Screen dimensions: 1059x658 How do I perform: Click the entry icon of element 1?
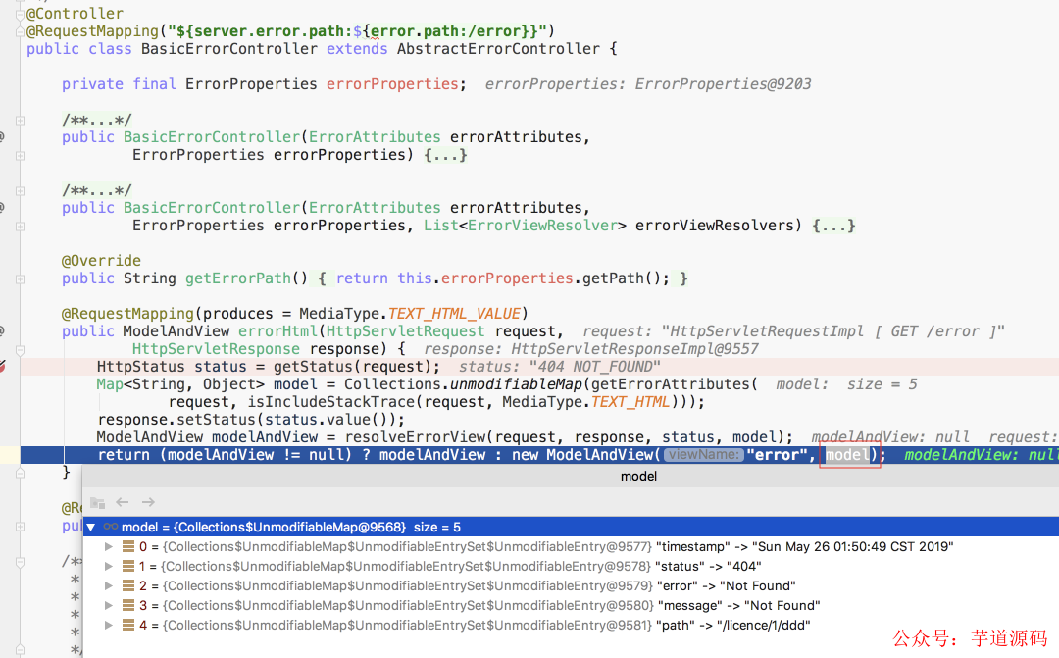point(128,566)
